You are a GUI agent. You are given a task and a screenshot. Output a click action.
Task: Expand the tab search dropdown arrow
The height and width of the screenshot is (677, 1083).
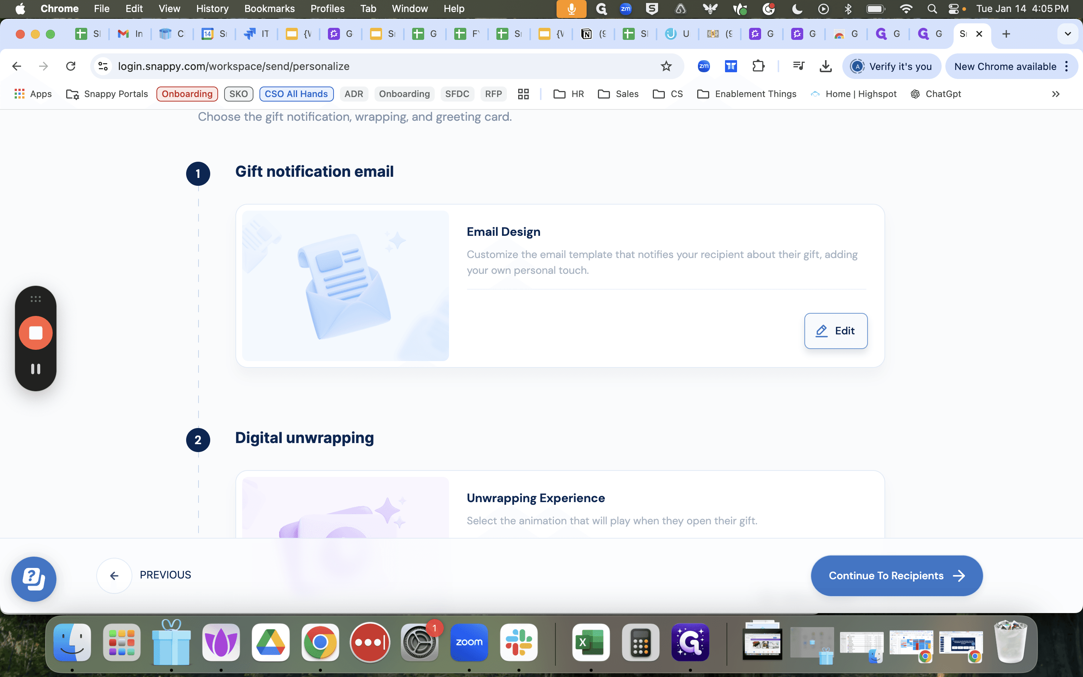coord(1068,34)
